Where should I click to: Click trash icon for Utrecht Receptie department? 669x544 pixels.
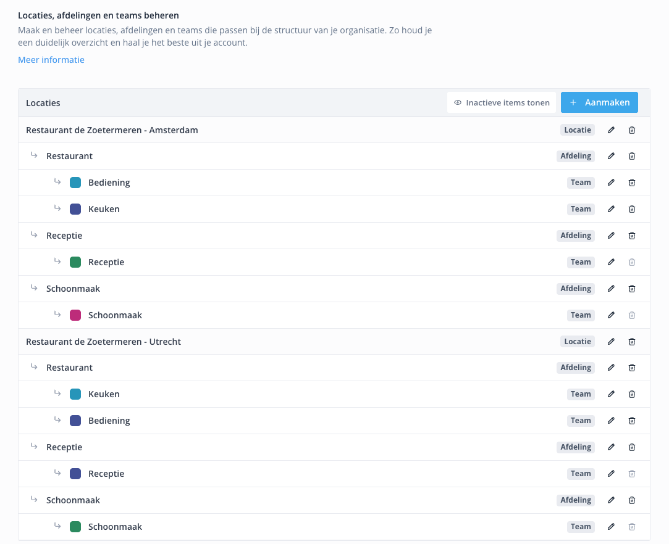tap(631, 447)
